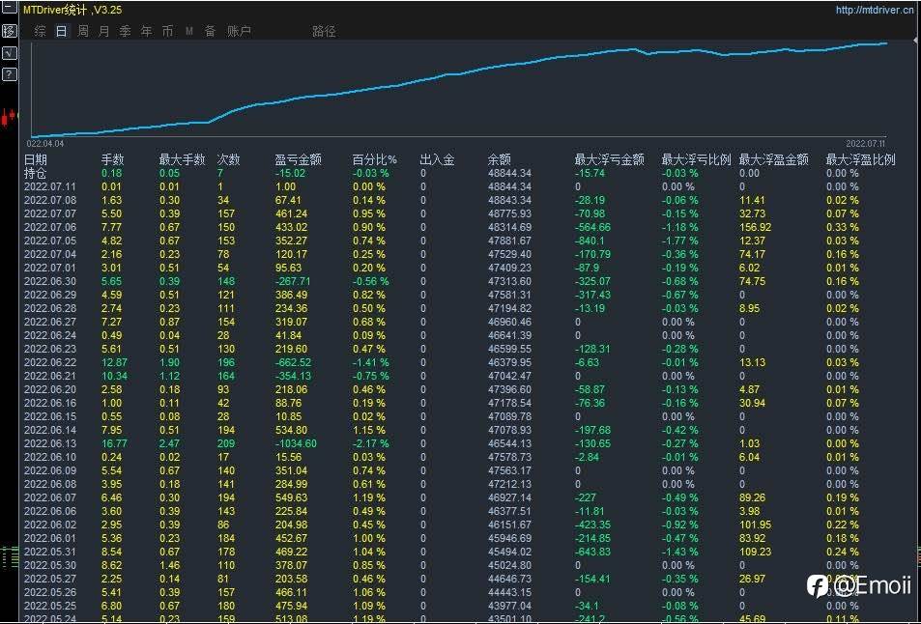The height and width of the screenshot is (624, 921).
Task: Click the 出入金 column header
Action: (x=437, y=159)
